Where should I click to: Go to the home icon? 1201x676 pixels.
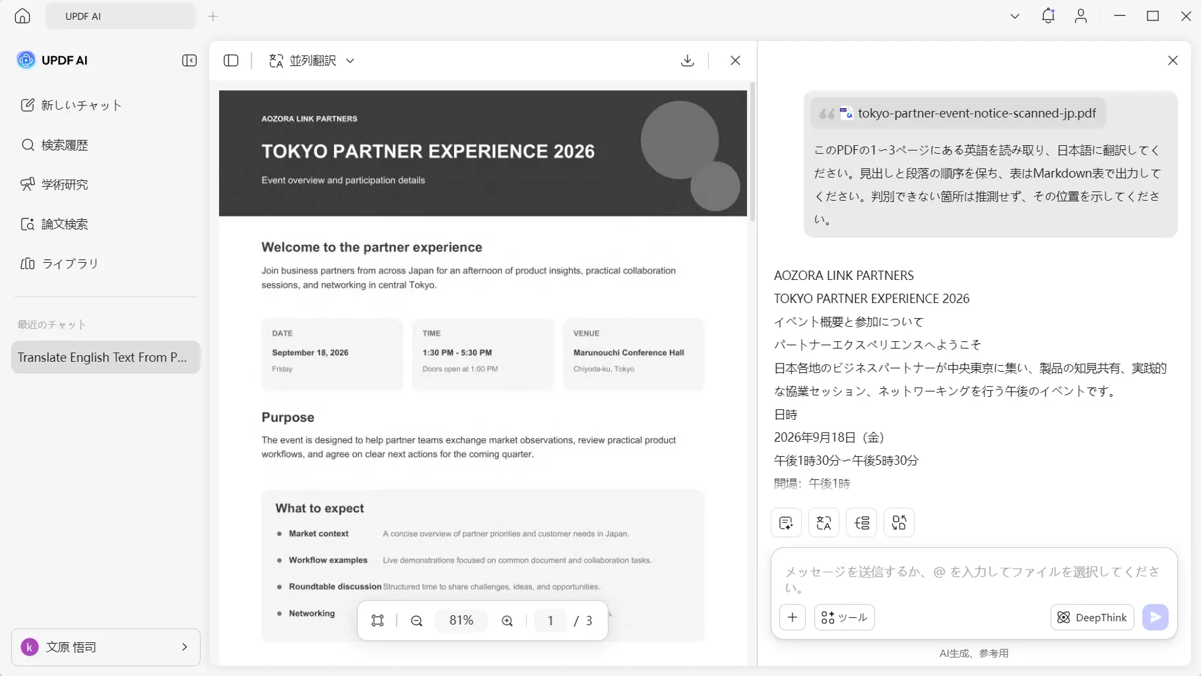click(x=22, y=17)
